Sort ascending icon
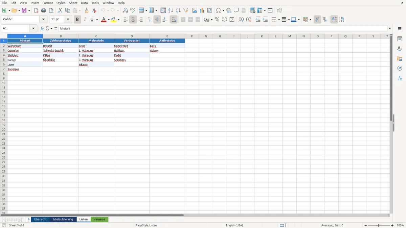The image size is (406, 228). (x=171, y=10)
